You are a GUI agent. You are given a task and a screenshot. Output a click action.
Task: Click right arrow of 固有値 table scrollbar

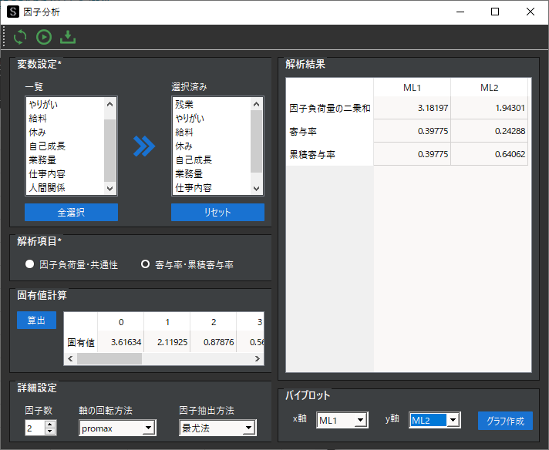pyautogui.click(x=258, y=358)
